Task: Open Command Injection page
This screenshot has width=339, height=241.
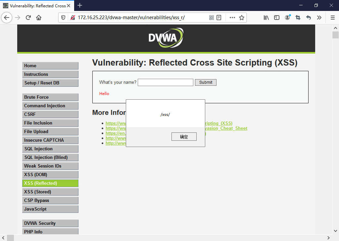Action: [x=50, y=106]
